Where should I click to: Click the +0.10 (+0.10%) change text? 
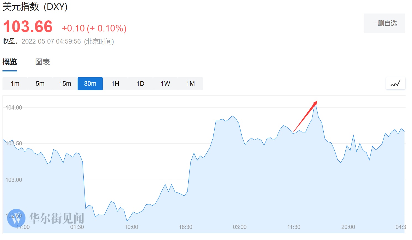[x=94, y=28]
